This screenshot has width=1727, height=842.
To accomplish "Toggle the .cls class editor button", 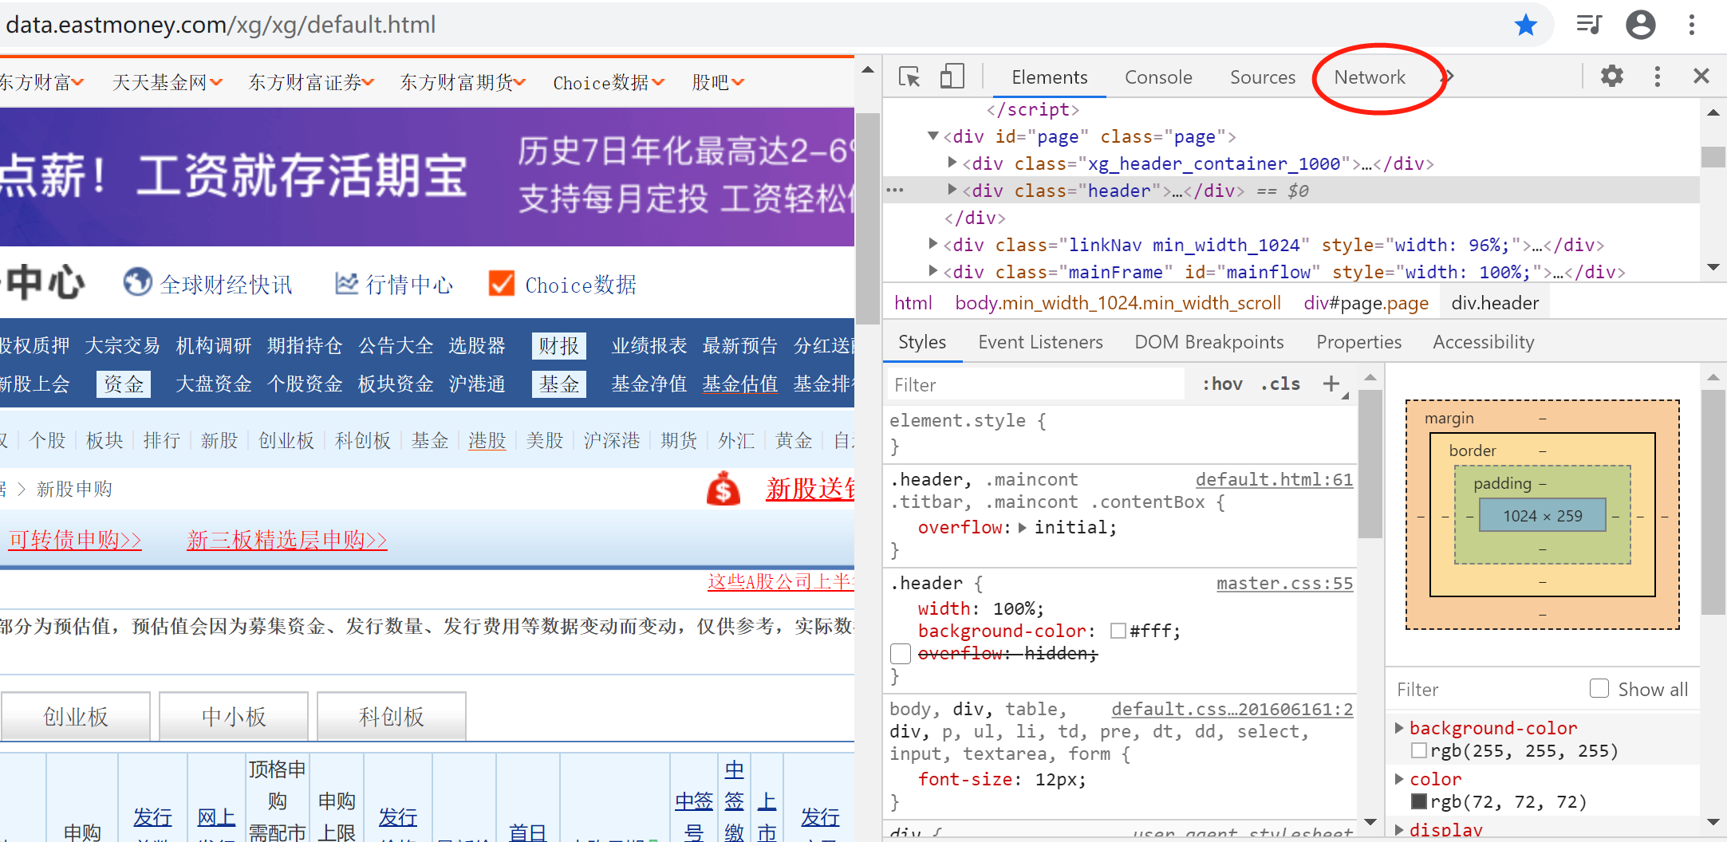I will click(1280, 384).
